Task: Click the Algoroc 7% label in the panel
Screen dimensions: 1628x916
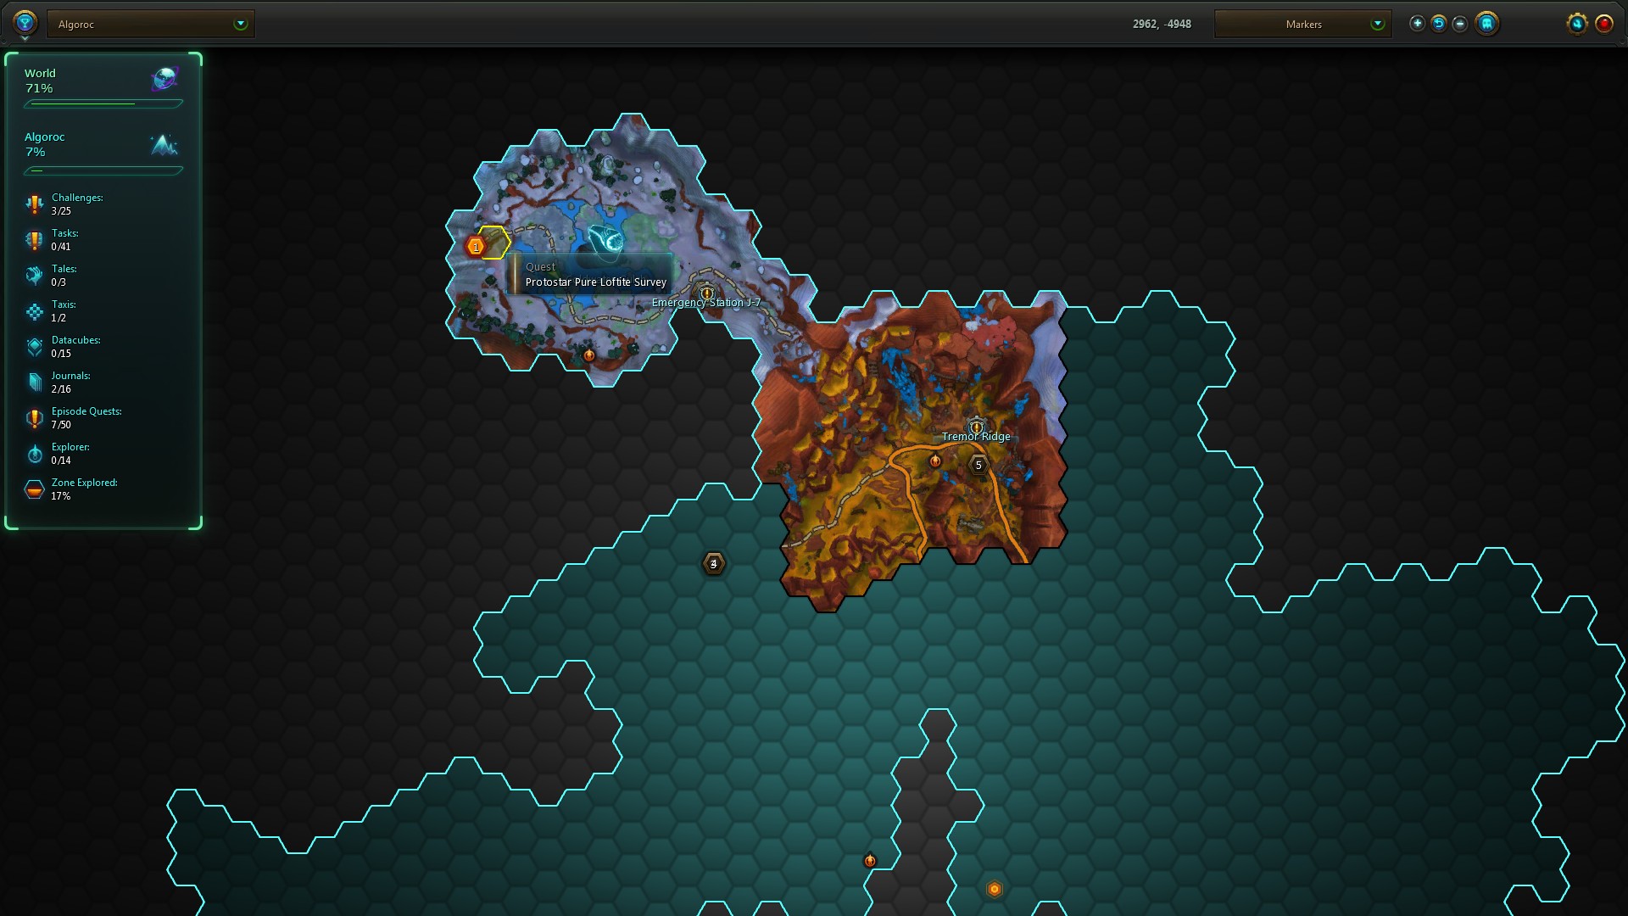Action: pos(44,144)
